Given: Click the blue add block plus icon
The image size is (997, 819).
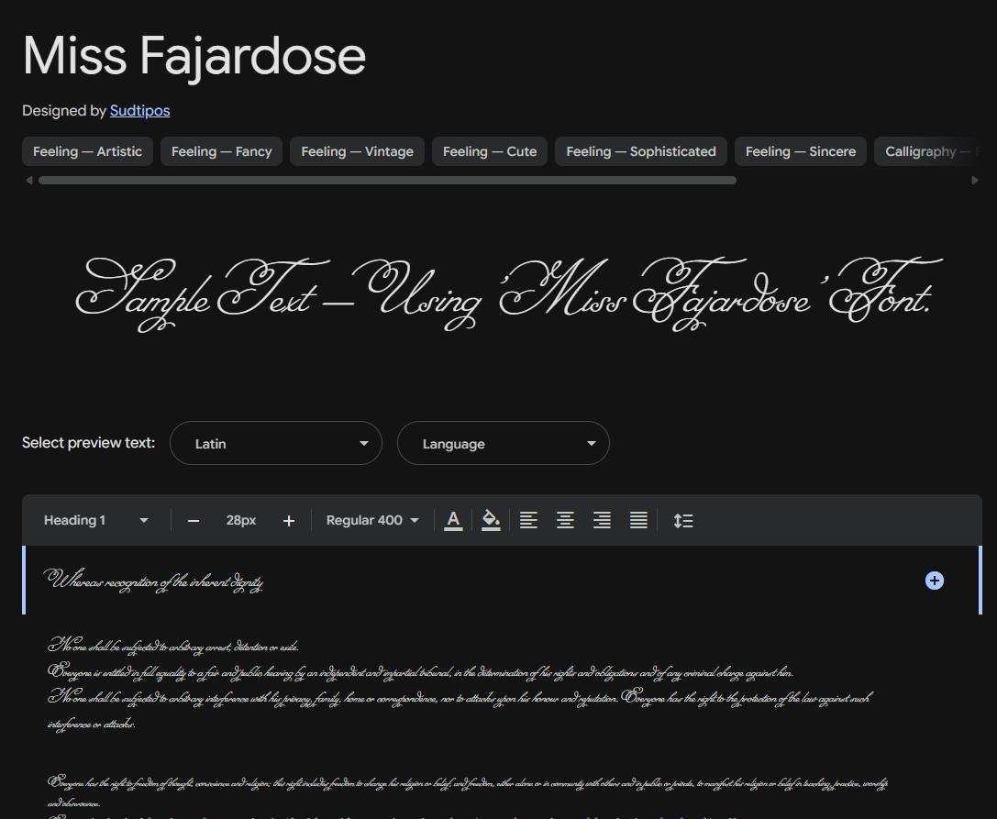Looking at the screenshot, I should pos(934,581).
